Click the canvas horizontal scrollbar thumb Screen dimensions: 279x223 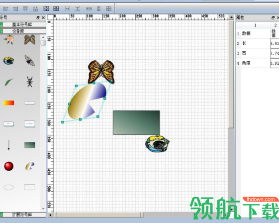point(99,215)
